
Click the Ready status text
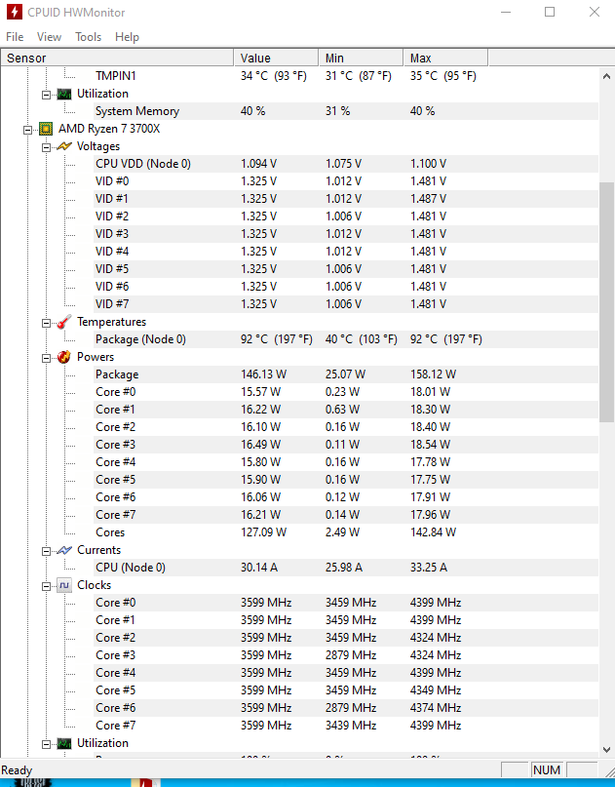point(17,770)
